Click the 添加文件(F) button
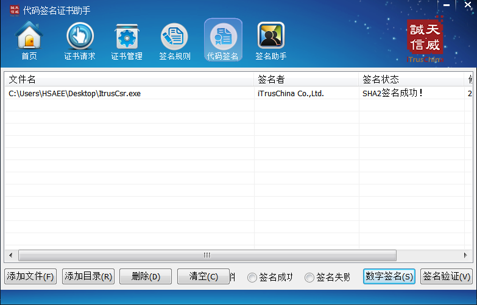Viewport: 477px width, 305px height. tap(30, 276)
